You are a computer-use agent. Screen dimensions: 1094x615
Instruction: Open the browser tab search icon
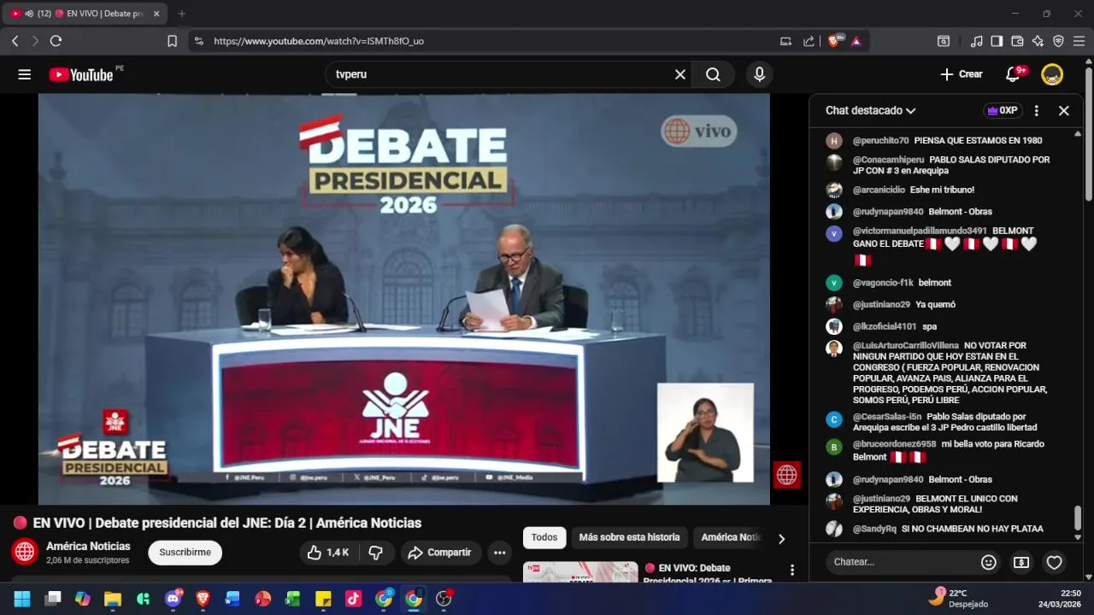click(944, 41)
